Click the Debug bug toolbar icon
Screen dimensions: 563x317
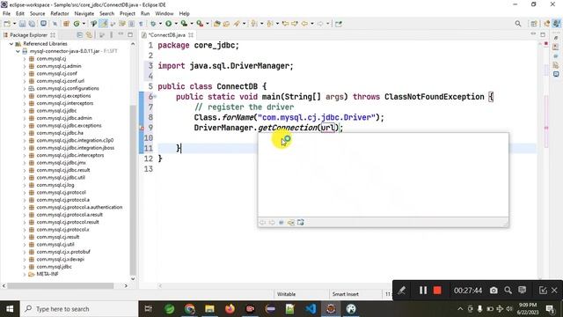153,24
